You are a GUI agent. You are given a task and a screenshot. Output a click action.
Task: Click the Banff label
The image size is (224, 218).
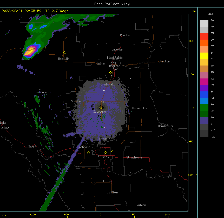point(32,147)
